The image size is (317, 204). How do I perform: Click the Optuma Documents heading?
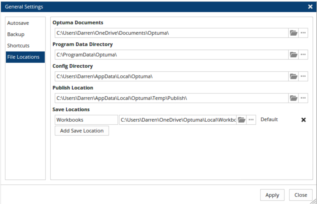[x=78, y=22]
